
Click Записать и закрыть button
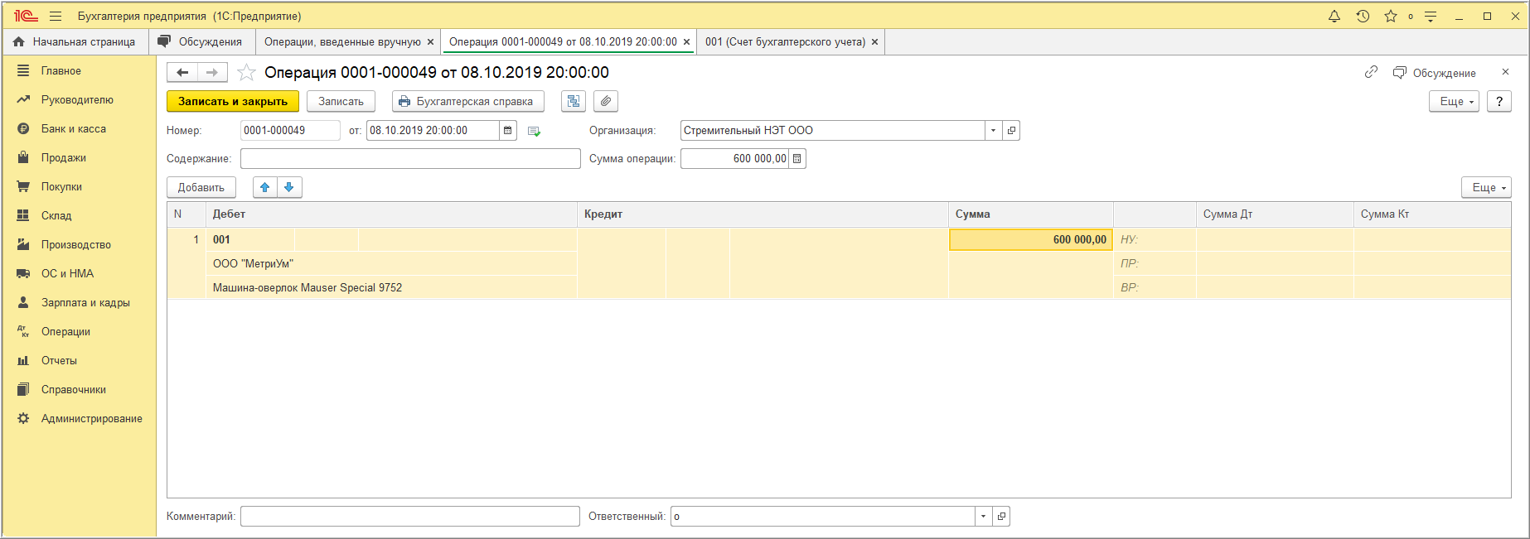coord(233,101)
